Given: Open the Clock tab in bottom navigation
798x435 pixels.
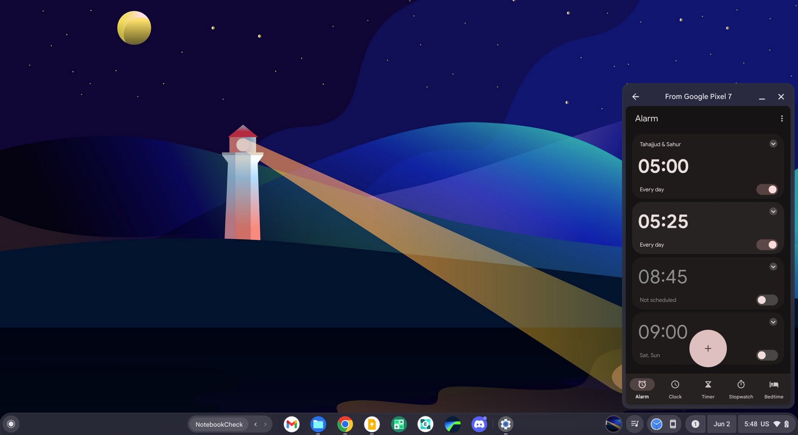Looking at the screenshot, I should (x=675, y=389).
